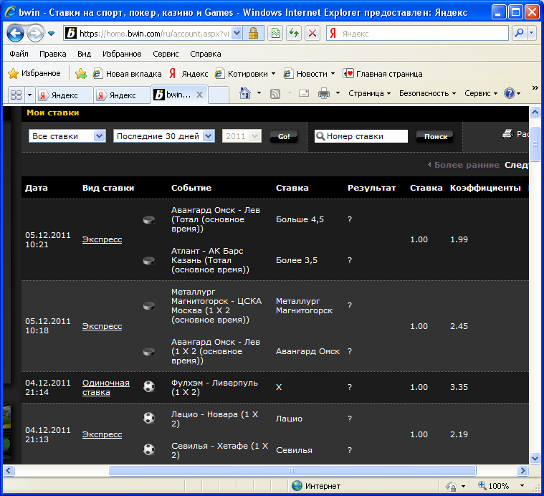Open the 100% zoom level control

500,486
